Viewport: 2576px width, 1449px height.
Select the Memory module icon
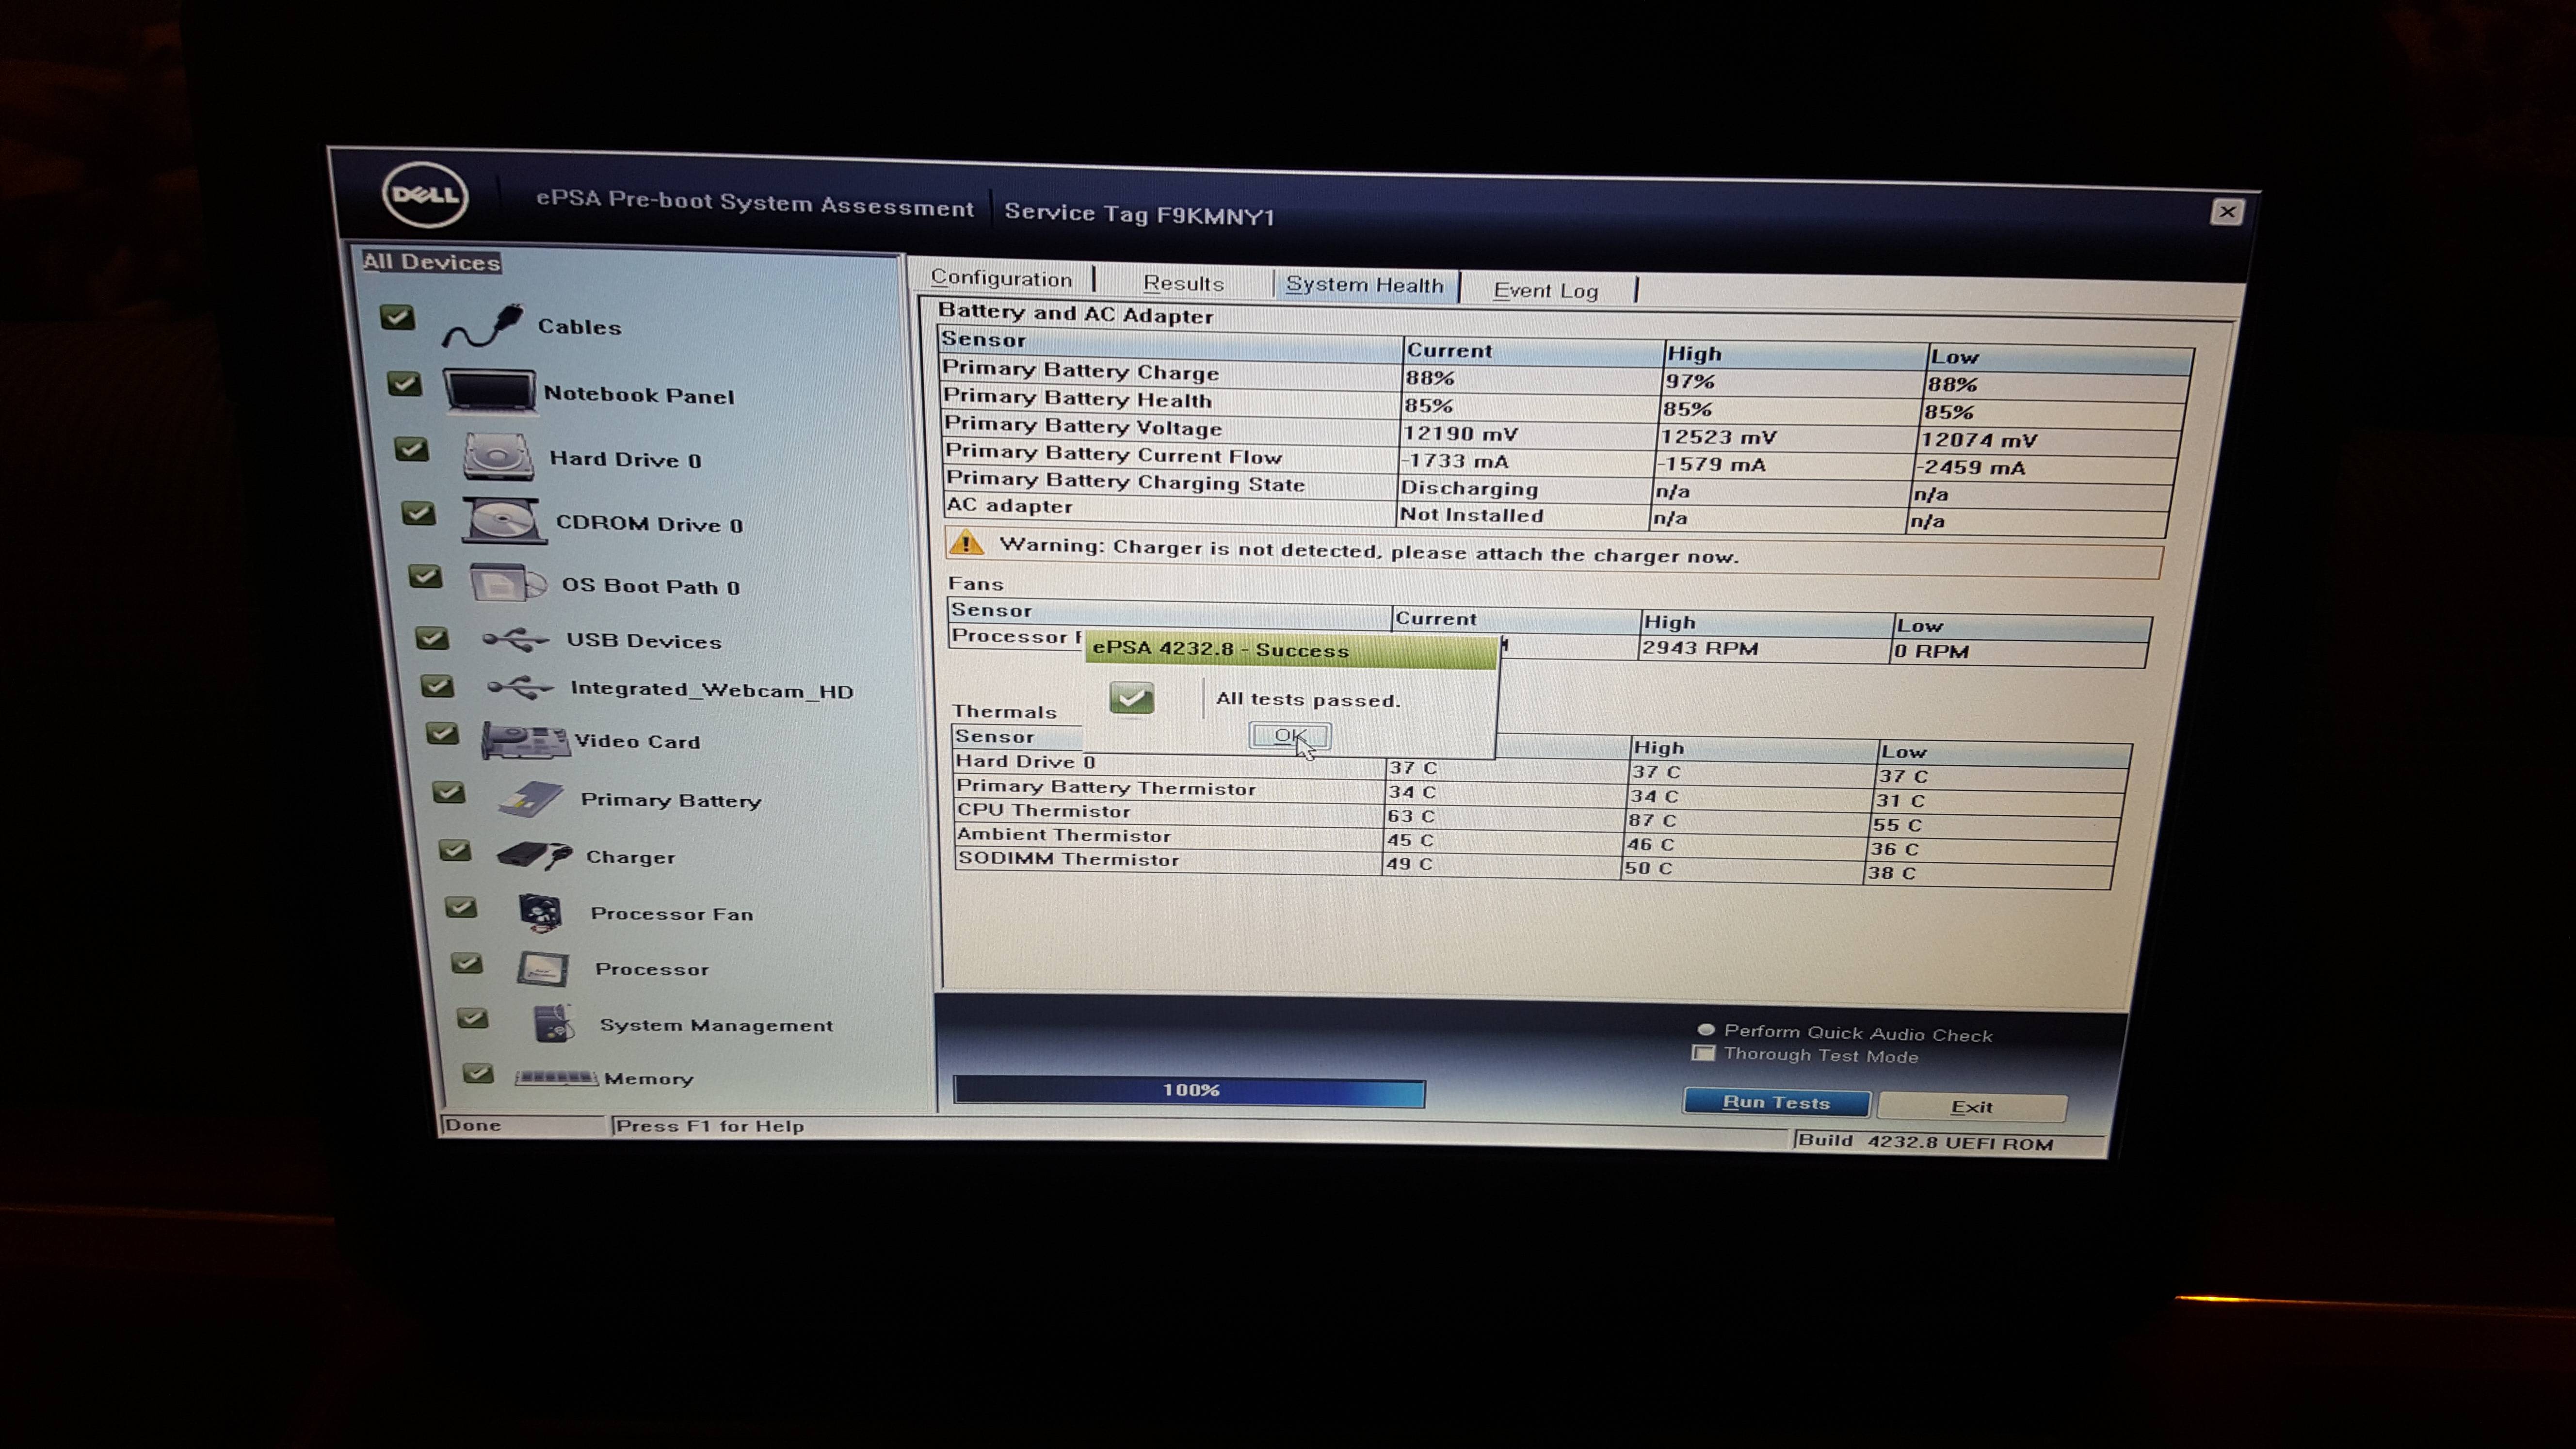(556, 1078)
